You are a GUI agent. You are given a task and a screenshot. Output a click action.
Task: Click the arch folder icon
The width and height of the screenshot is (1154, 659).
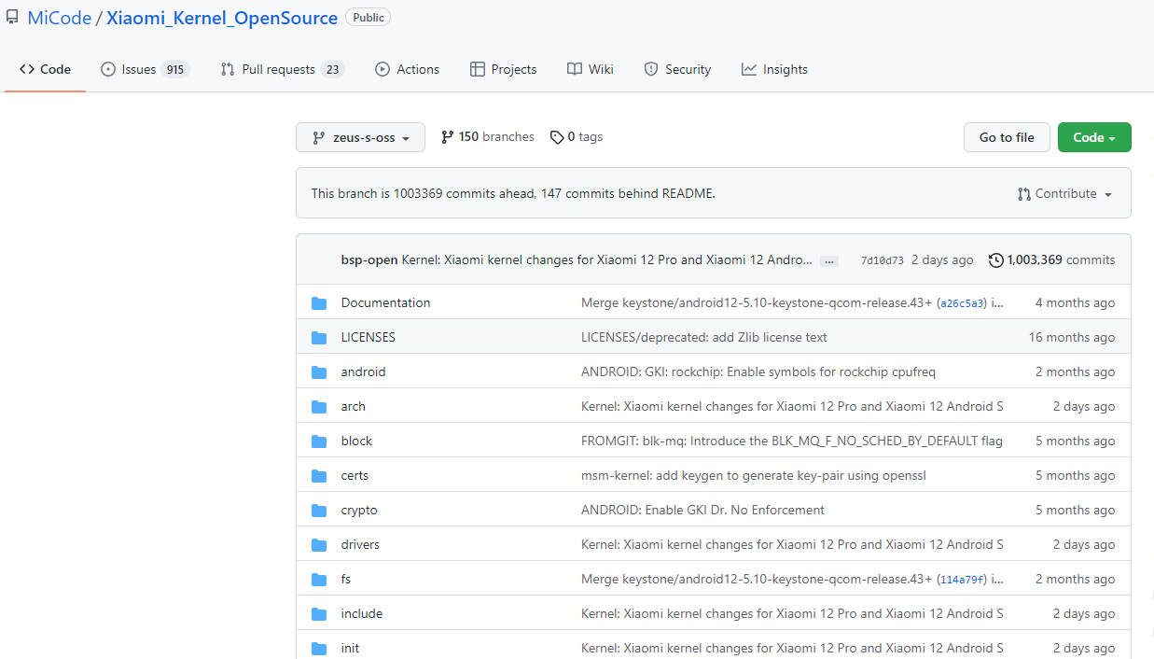tap(319, 406)
